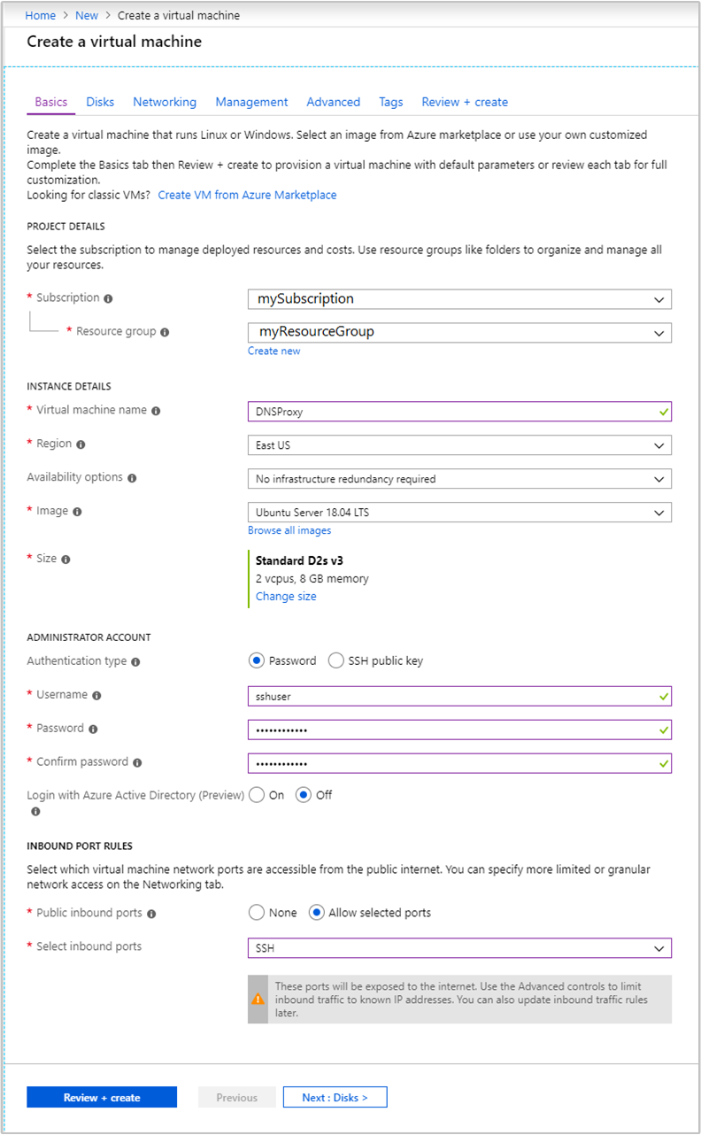Select None for public inbound ports
Viewport: 701px width, 1135px height.
(x=257, y=912)
